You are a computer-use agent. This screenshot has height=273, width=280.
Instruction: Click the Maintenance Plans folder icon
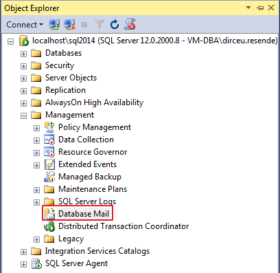point(49,189)
